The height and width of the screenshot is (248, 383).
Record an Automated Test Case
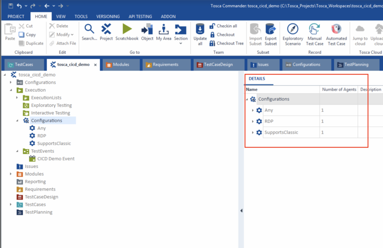click(x=336, y=34)
